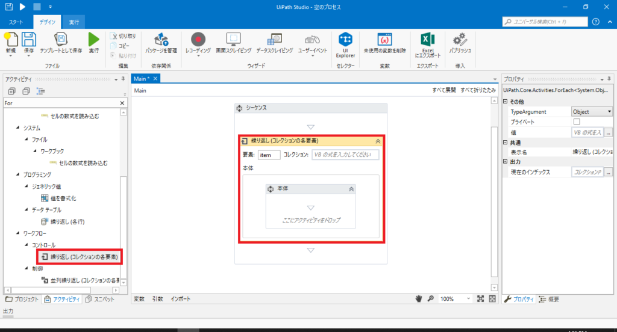
Task: Click the title bar run icon
Action: point(22,7)
